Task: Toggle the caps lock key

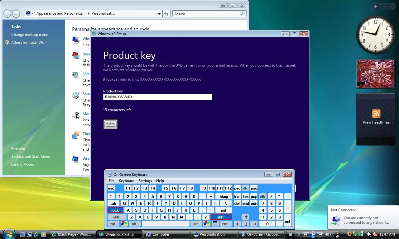Action: 115,210
